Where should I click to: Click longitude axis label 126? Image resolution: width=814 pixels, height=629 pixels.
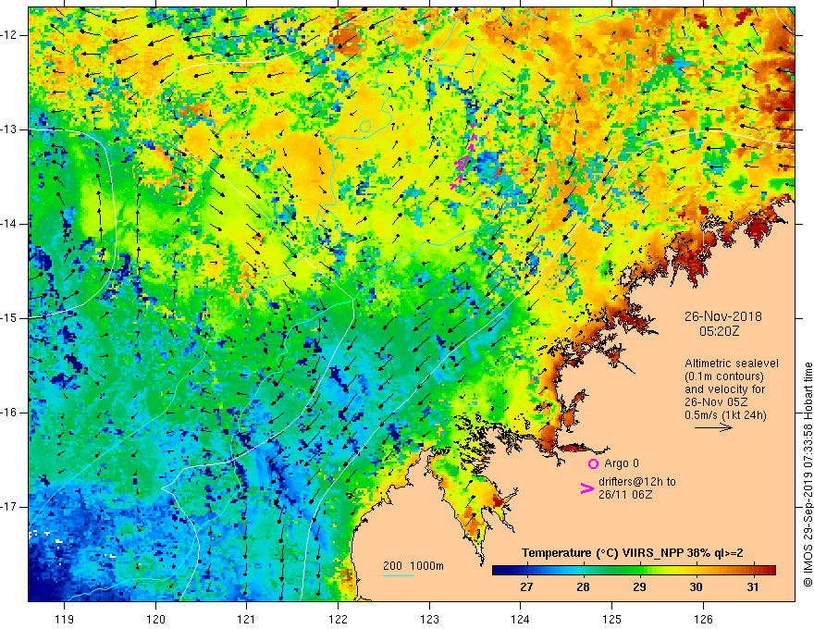tap(703, 619)
